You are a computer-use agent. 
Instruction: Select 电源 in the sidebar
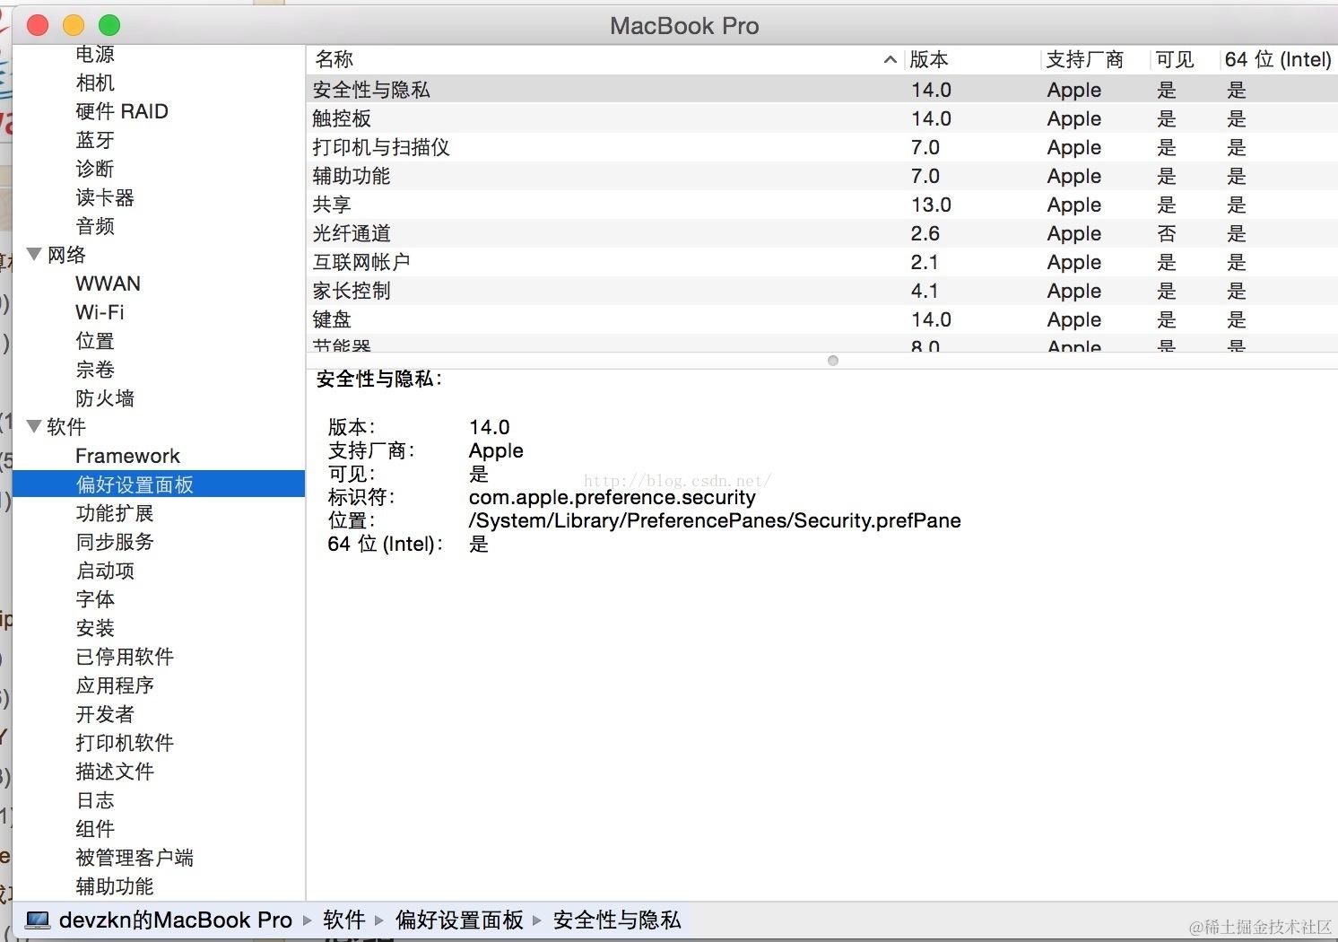[95, 54]
